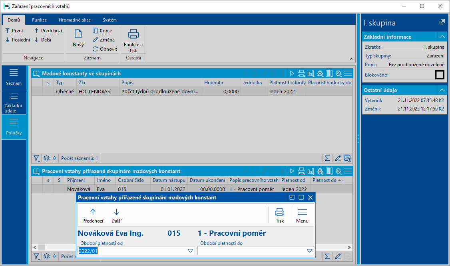Image resolution: width=450 pixels, height=266 pixels.
Task: Sort by Hodnota column header
Action: [x=213, y=83]
